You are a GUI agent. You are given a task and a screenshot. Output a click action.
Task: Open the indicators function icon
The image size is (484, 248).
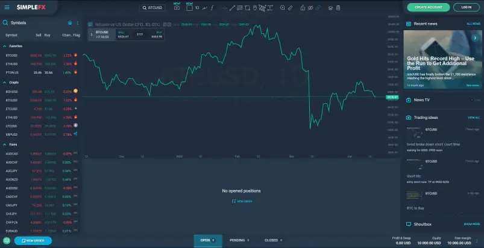[x=212, y=8]
